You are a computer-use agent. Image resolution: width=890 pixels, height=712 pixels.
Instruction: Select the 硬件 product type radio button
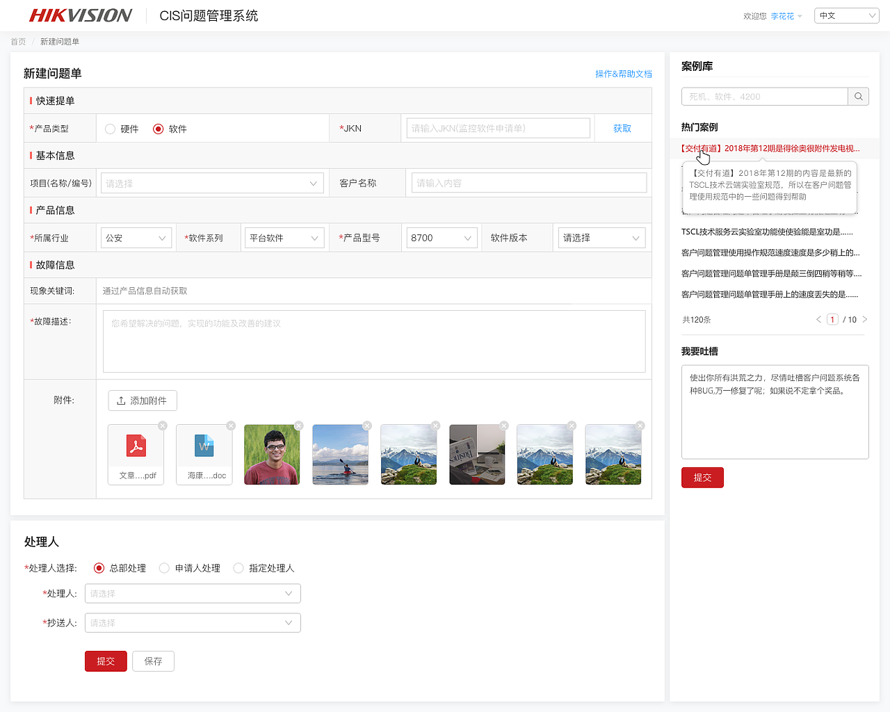point(110,128)
